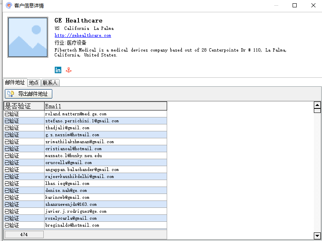322x241 pixels.
Task: Click the company logo placeholder image
Action: [28, 37]
